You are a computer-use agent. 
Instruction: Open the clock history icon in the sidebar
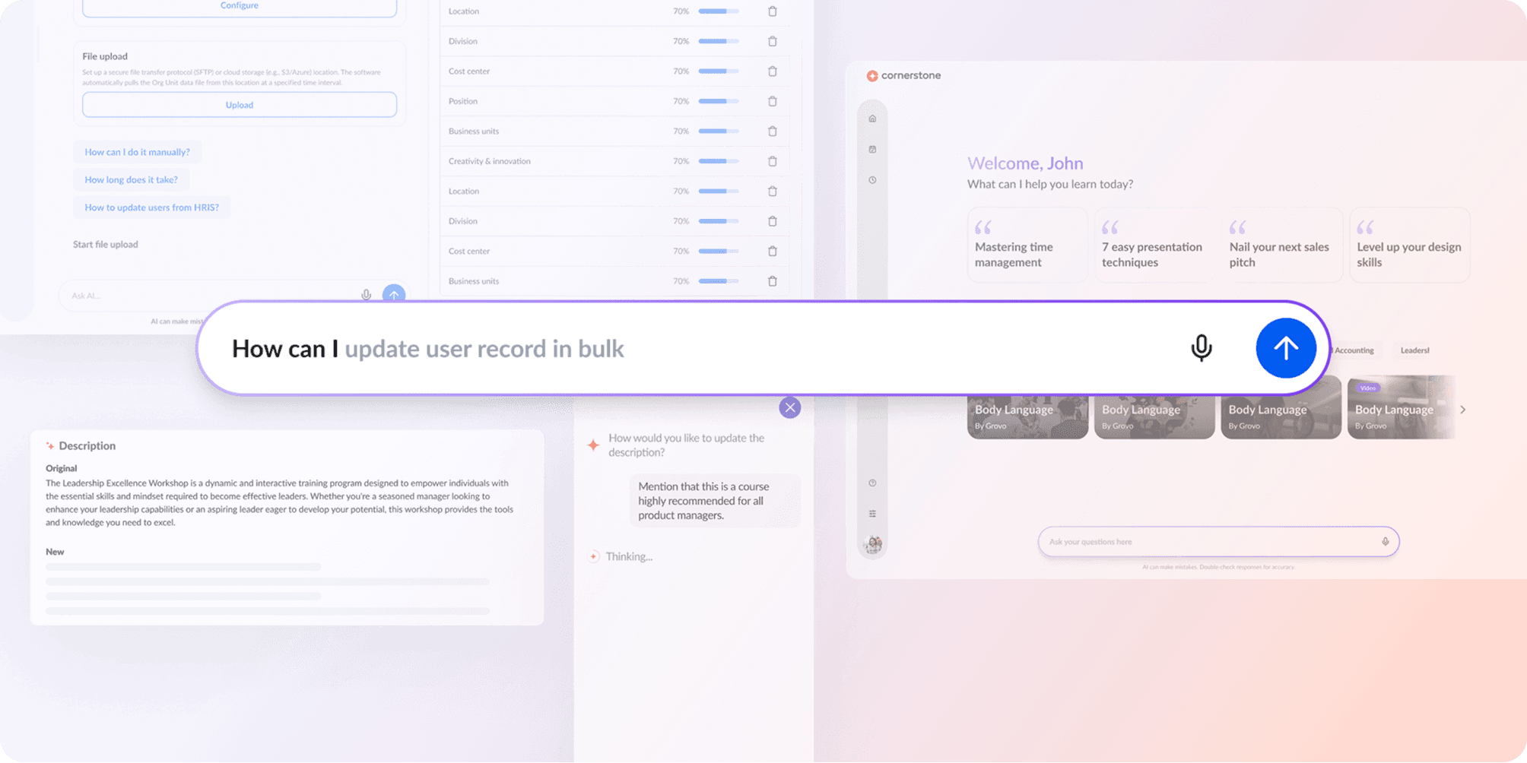872,180
